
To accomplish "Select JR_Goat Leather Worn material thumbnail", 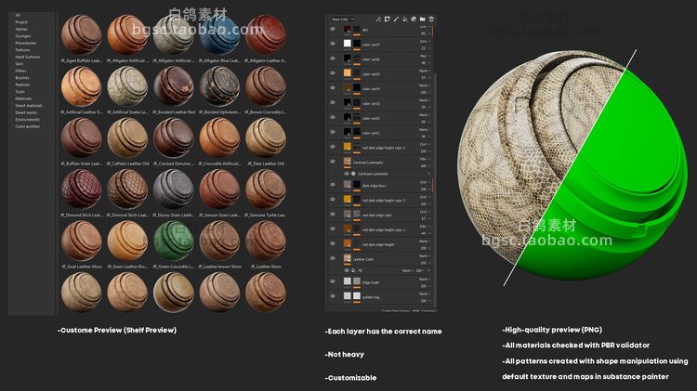I will tap(82, 241).
